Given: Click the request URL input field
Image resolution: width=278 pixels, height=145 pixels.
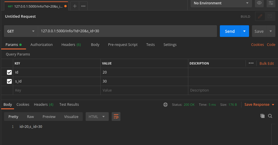Looking at the screenshot, I should pos(127,31).
